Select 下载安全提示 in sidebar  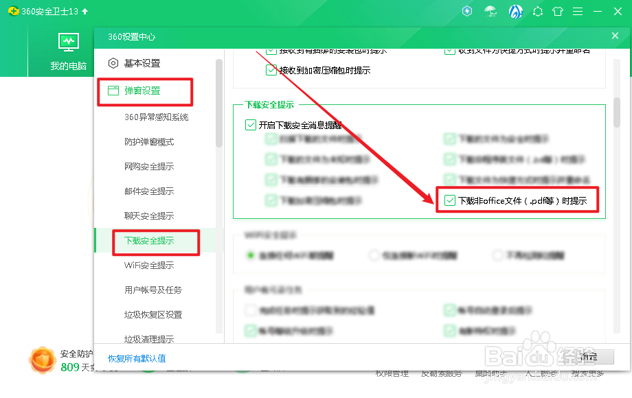pyautogui.click(x=149, y=241)
